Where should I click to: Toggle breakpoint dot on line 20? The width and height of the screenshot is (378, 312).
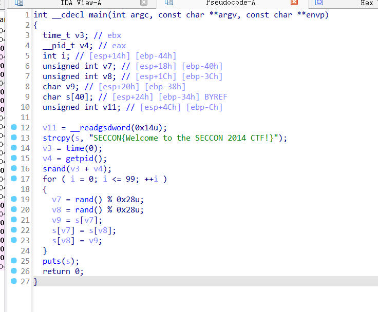(14, 209)
